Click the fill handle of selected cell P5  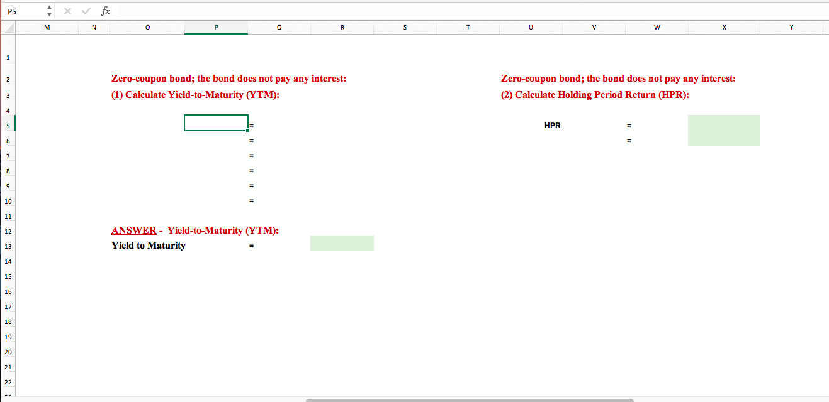tap(248, 131)
